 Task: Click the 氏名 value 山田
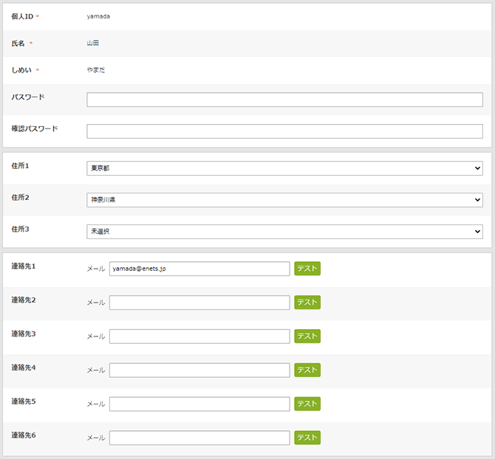[x=92, y=44]
